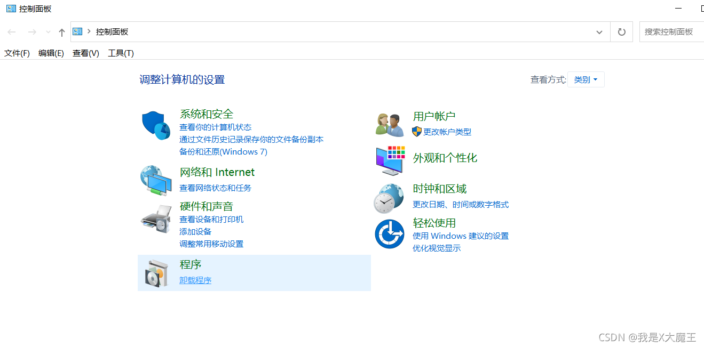Viewport: 704px width, 347px height.
Task: Open the 查看(V) menu
Action: point(86,53)
